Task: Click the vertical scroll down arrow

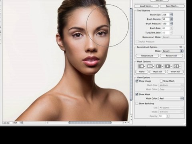Action: coord(131,119)
